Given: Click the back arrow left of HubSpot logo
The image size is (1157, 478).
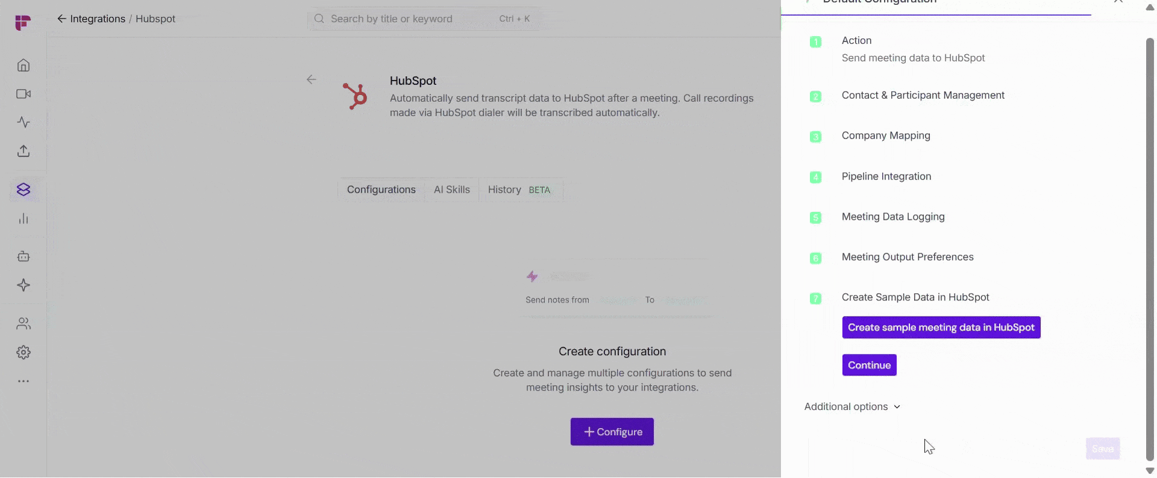Looking at the screenshot, I should [311, 79].
